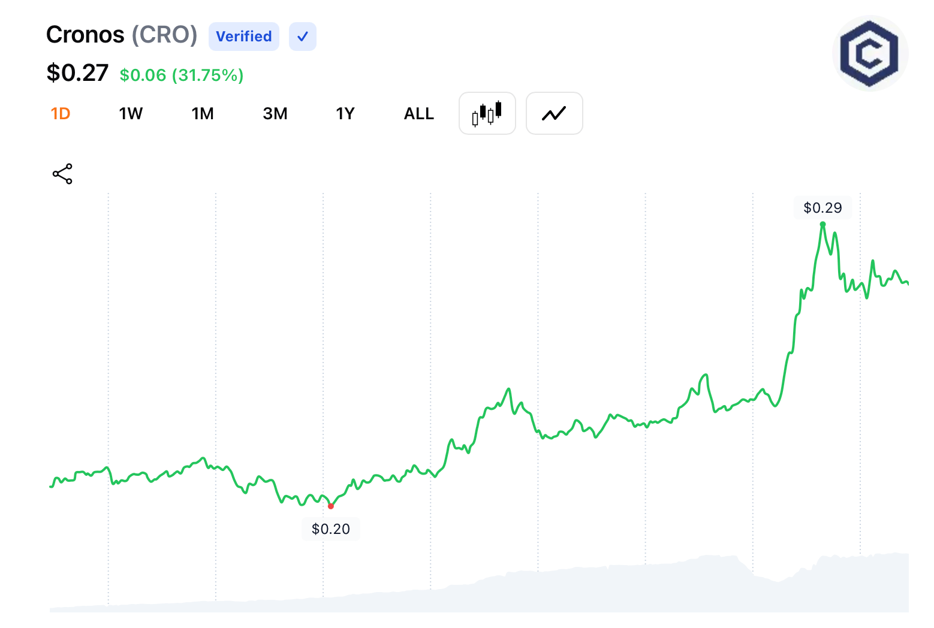Switch chart to 3M range
Screen dimensions: 934x628
point(275,114)
